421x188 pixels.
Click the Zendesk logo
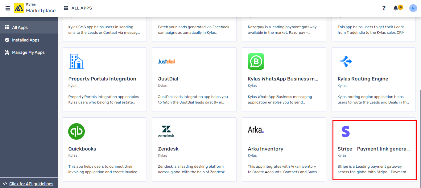point(166,131)
